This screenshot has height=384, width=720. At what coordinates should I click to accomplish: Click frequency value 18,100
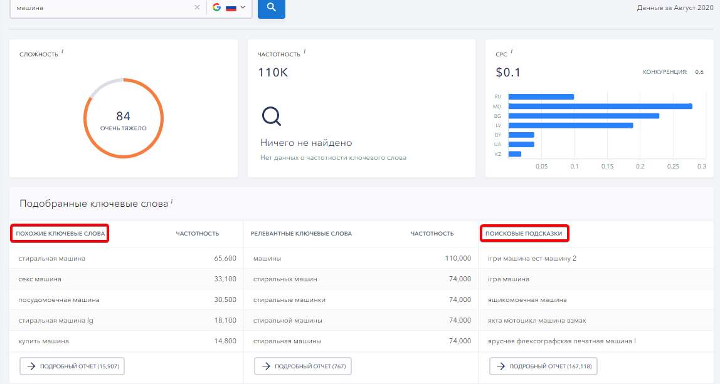click(x=225, y=320)
